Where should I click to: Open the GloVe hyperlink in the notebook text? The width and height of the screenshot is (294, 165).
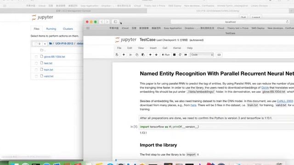tap(265, 88)
